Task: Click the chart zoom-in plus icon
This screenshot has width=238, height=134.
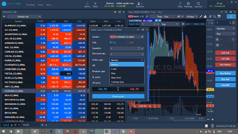Action: click(x=213, y=119)
